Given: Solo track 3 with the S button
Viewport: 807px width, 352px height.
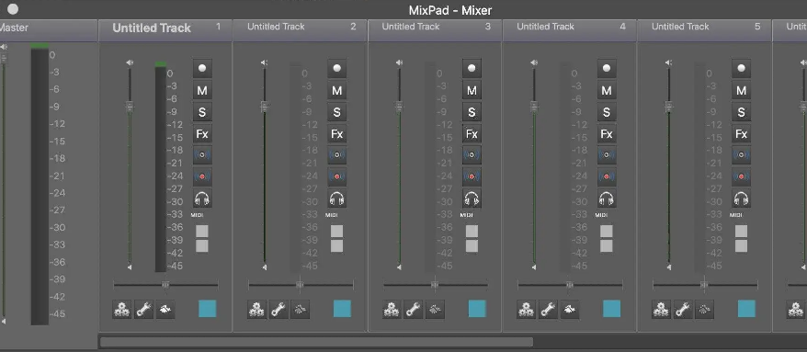Looking at the screenshot, I should pos(472,112).
